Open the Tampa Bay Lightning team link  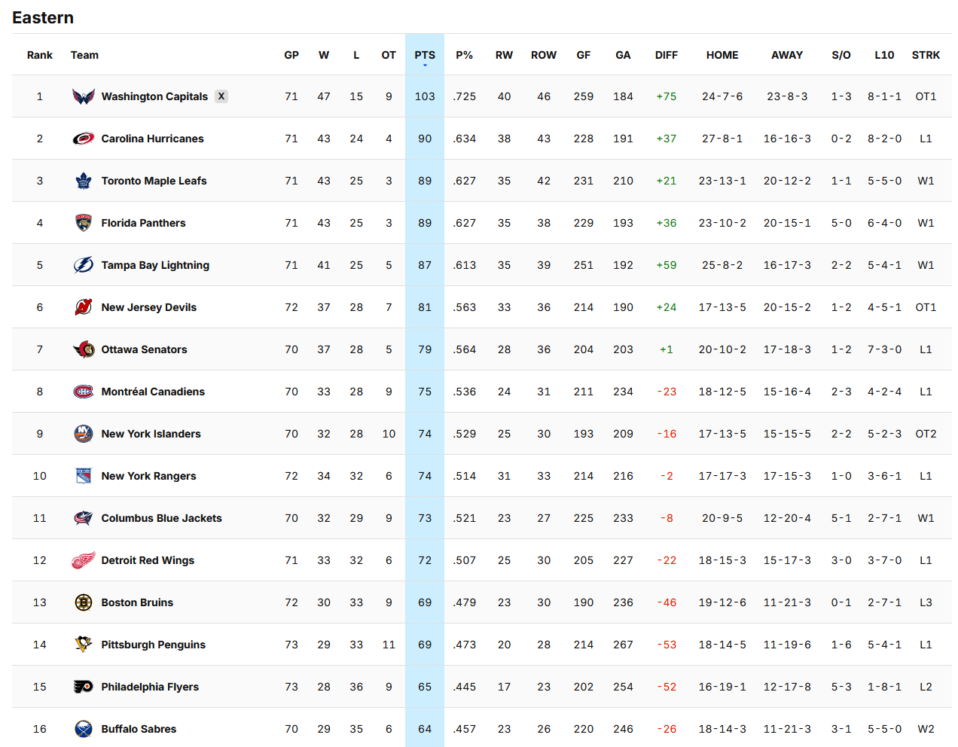tap(155, 265)
